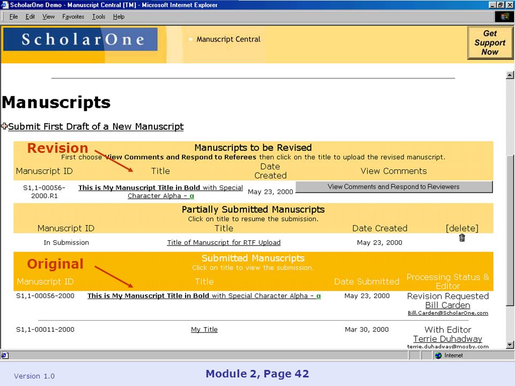Click Get Support Now button
Image resolution: width=515 pixels, height=386 pixels.
click(490, 43)
